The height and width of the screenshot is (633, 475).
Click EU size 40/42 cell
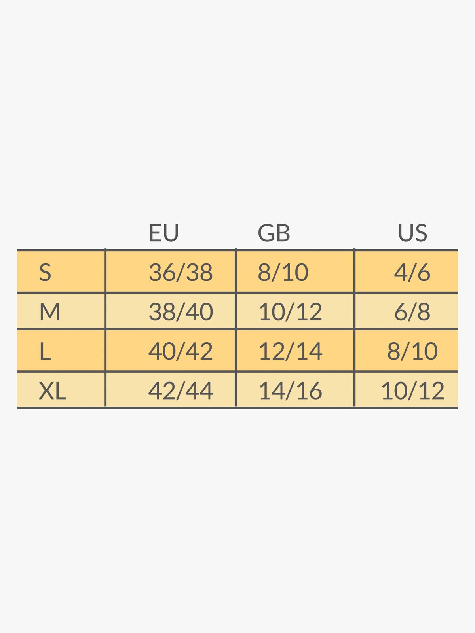point(180,351)
